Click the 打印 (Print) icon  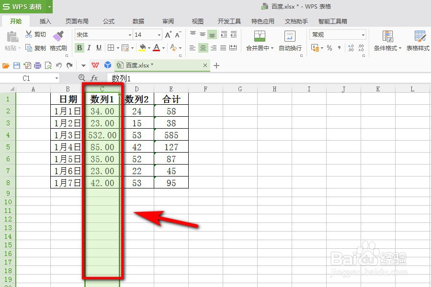pyautogui.click(x=37, y=65)
